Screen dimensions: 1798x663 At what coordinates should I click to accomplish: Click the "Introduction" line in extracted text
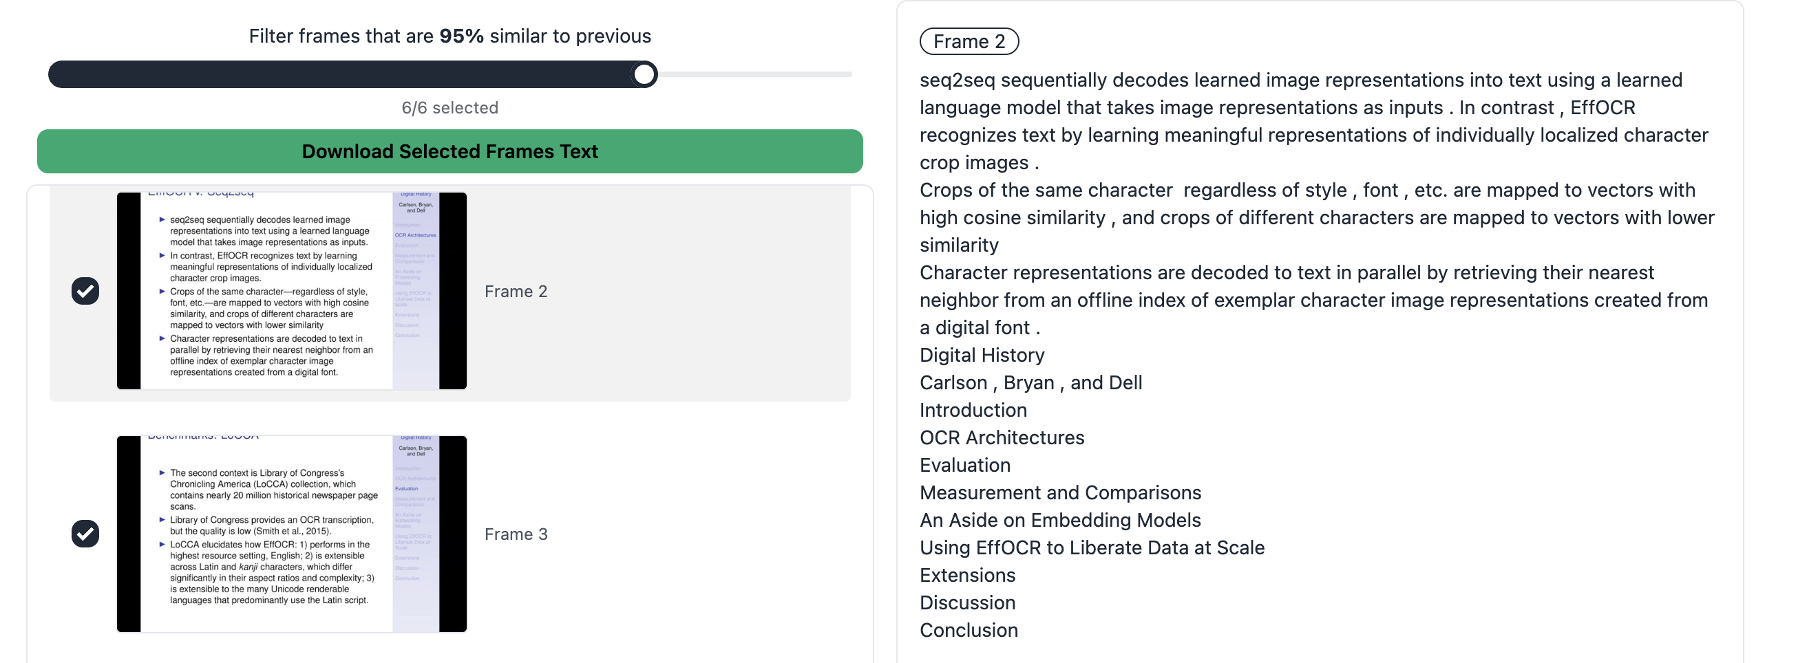point(973,411)
